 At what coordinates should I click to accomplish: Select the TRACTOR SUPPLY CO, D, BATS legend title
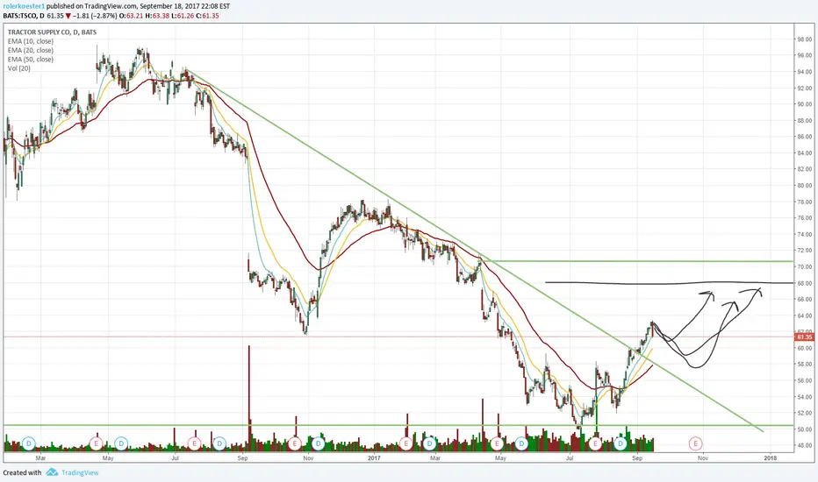[52, 32]
